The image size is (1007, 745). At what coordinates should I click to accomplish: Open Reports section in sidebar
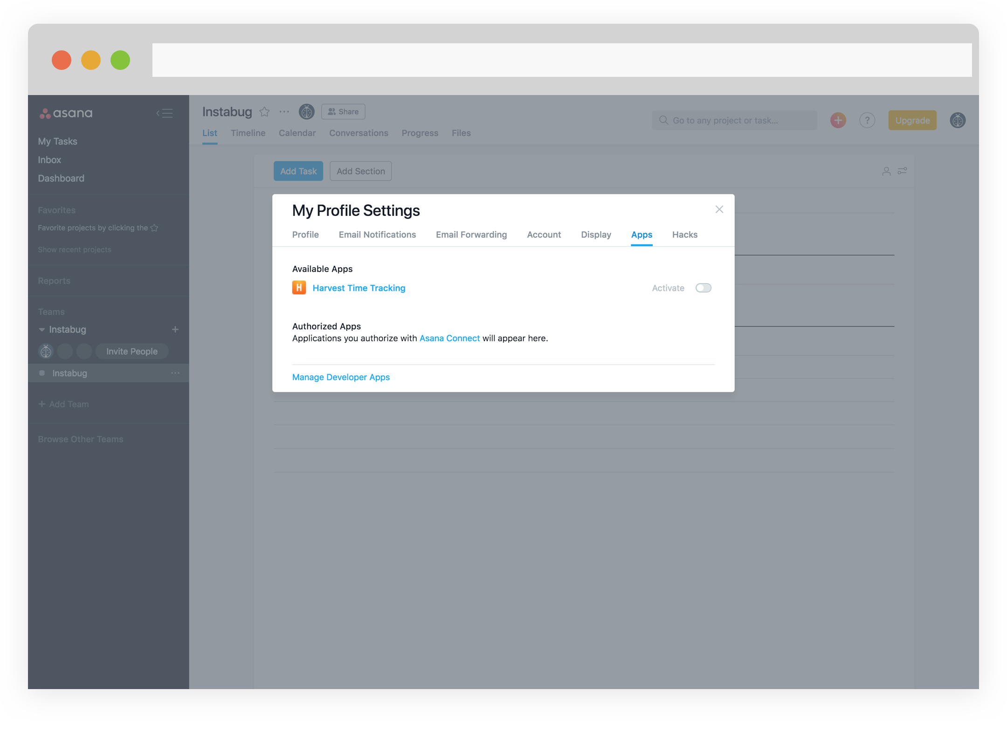tap(55, 281)
